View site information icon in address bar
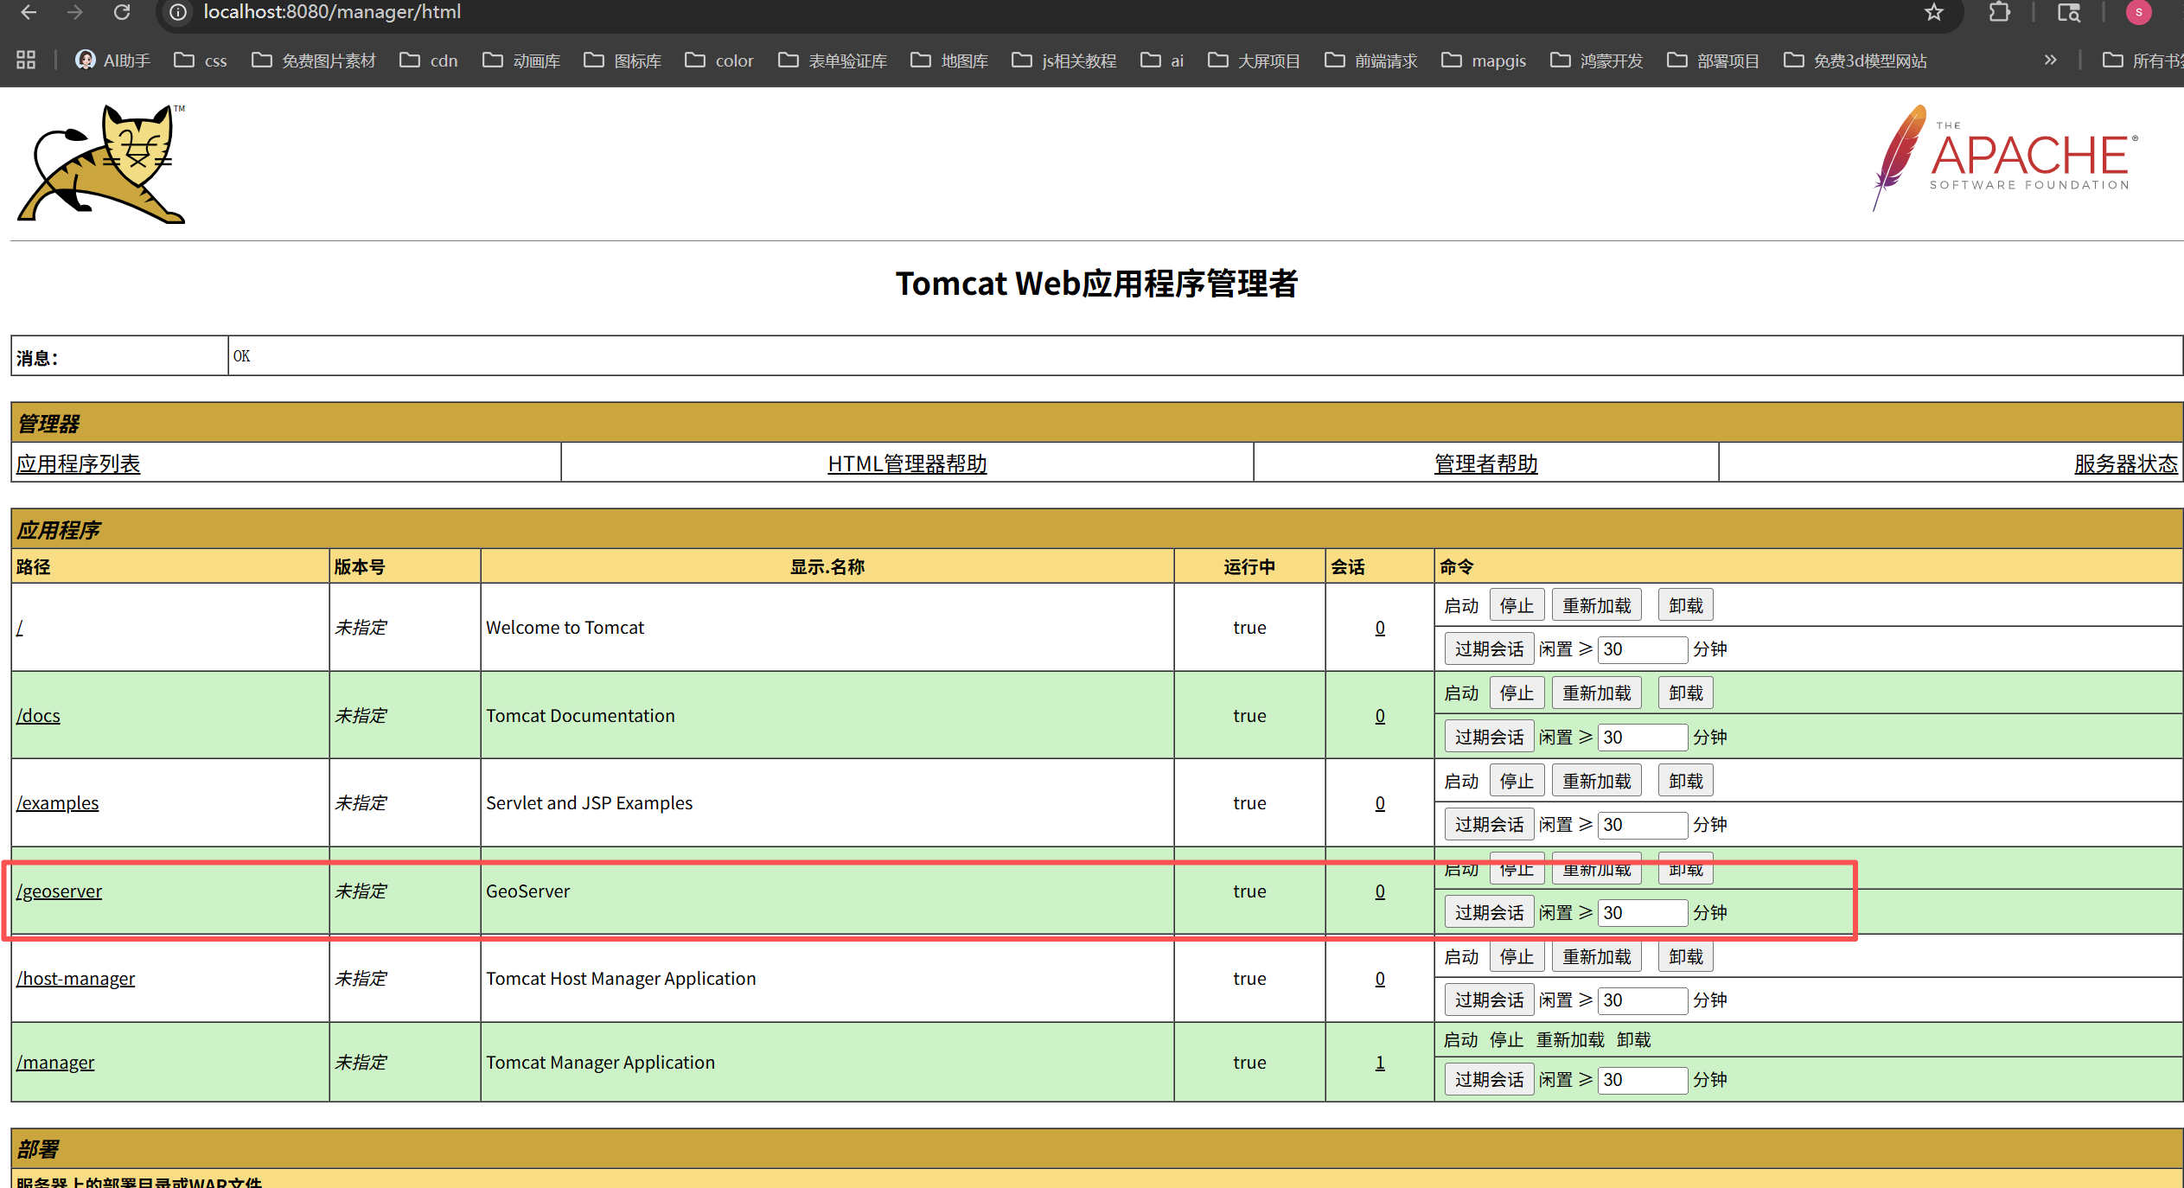2184x1188 pixels. 178,12
